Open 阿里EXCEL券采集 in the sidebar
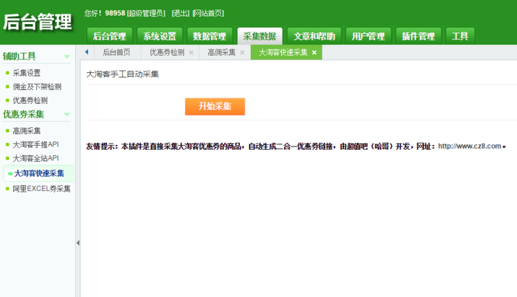This screenshot has width=517, height=297. tap(41, 189)
